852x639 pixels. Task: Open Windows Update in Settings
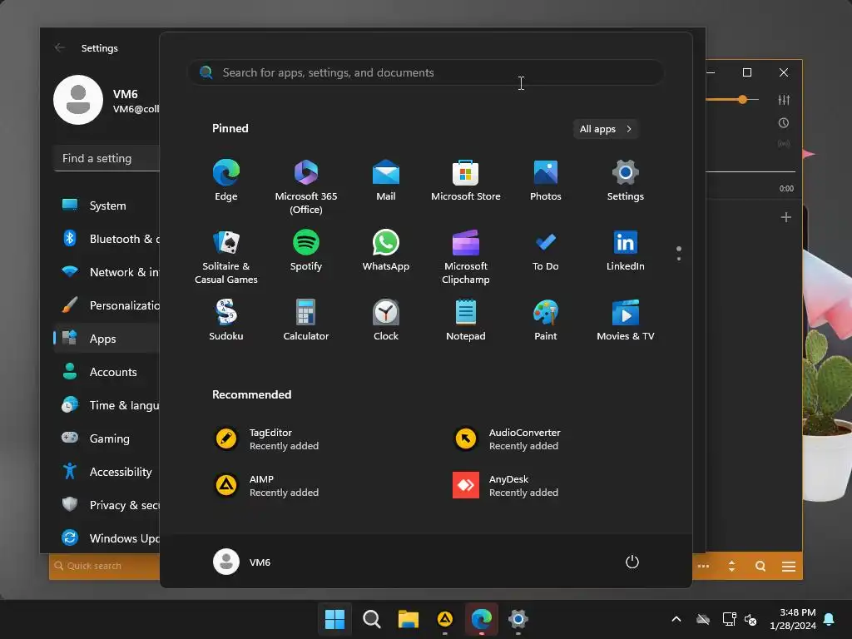pyautogui.click(x=107, y=538)
